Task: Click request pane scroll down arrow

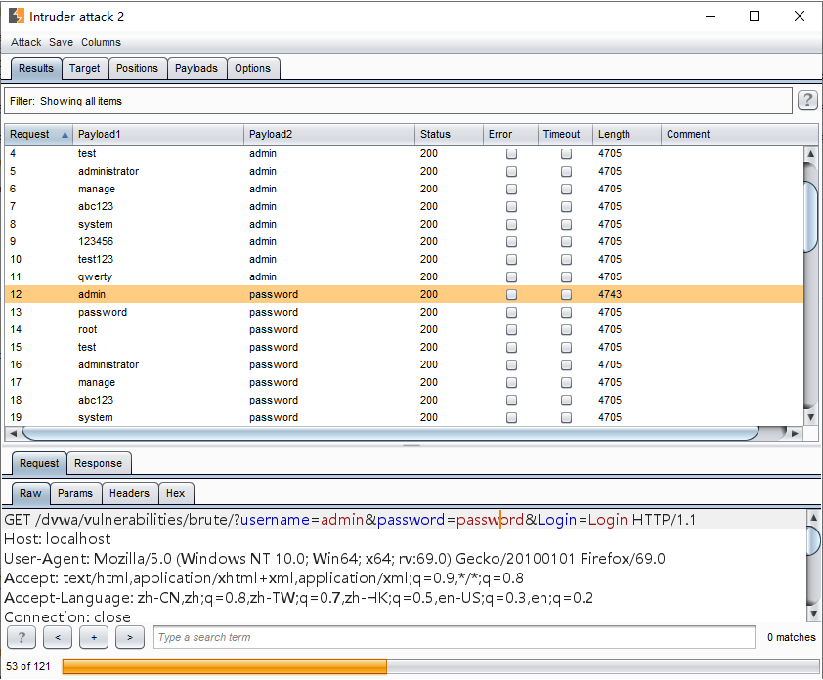Action: pos(813,614)
